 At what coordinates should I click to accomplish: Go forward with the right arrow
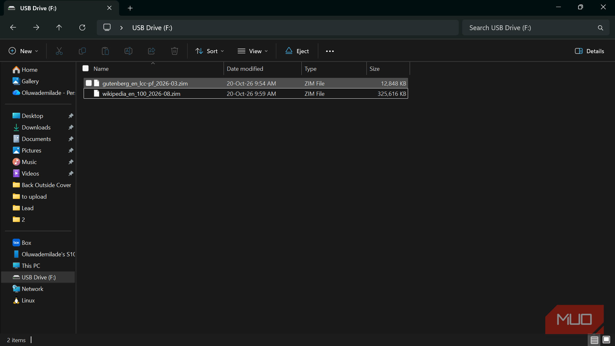pyautogui.click(x=36, y=28)
